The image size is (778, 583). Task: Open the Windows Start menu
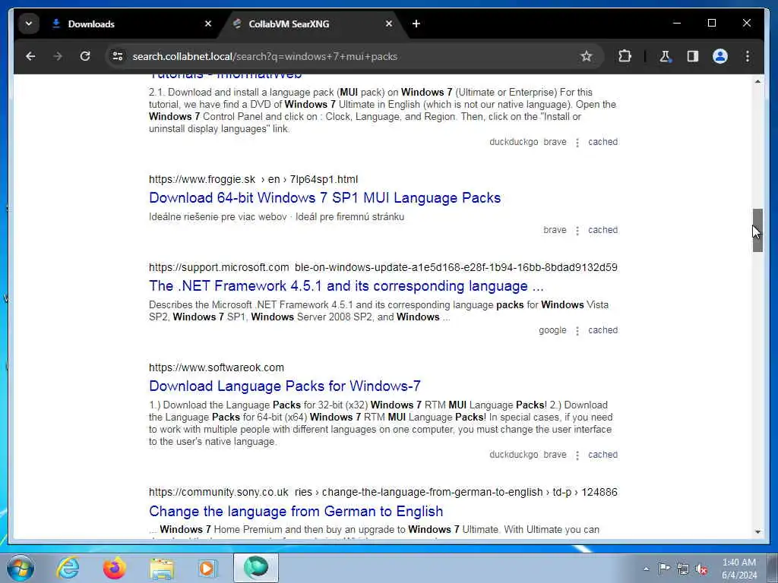(x=21, y=568)
